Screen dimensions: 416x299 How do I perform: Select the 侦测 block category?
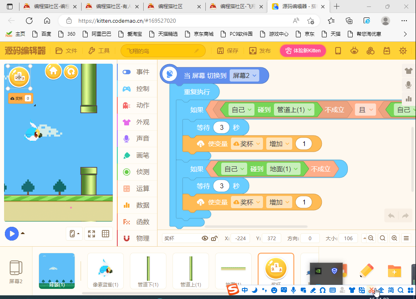(x=137, y=172)
